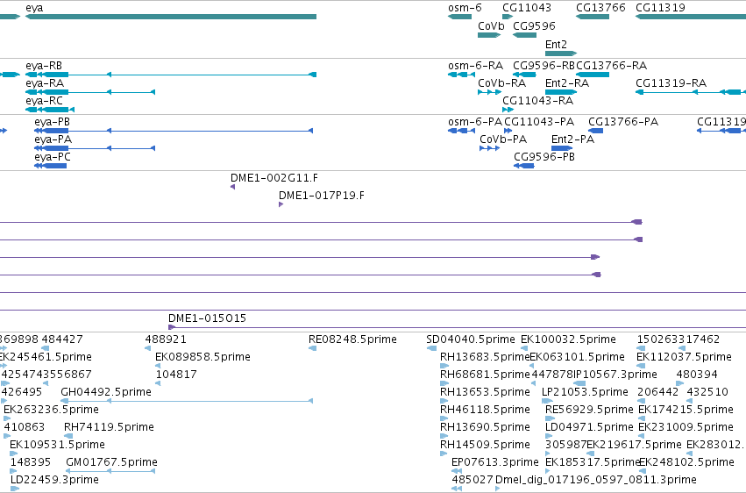
Task: Click the osm-6 gene glyph
Action: [459, 17]
